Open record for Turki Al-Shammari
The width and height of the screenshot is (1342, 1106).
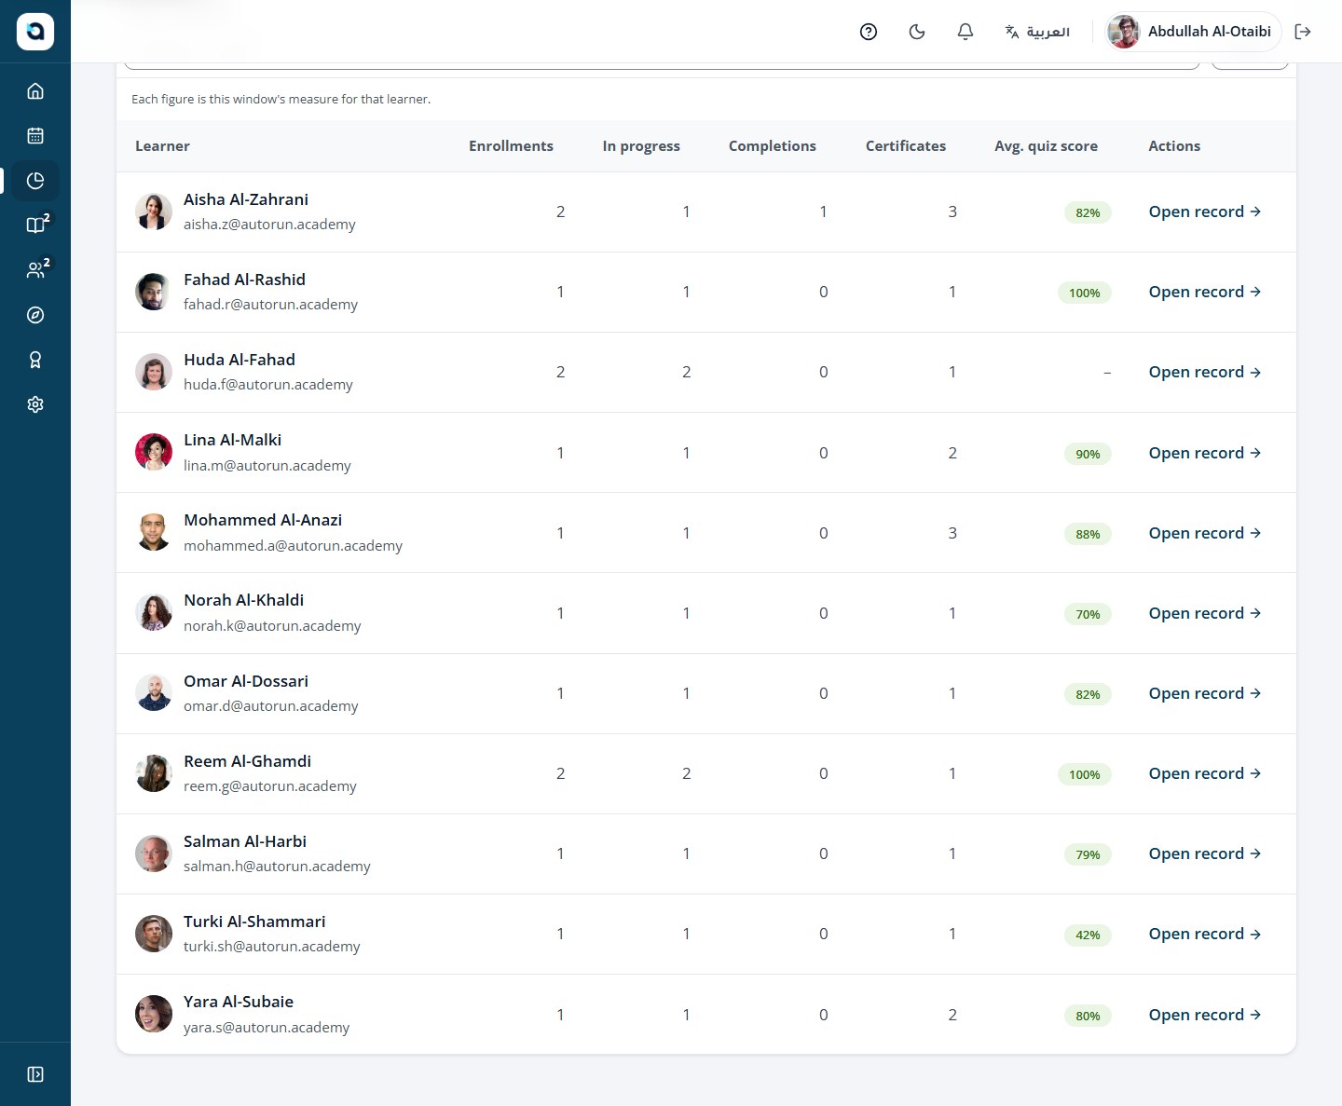(x=1205, y=934)
